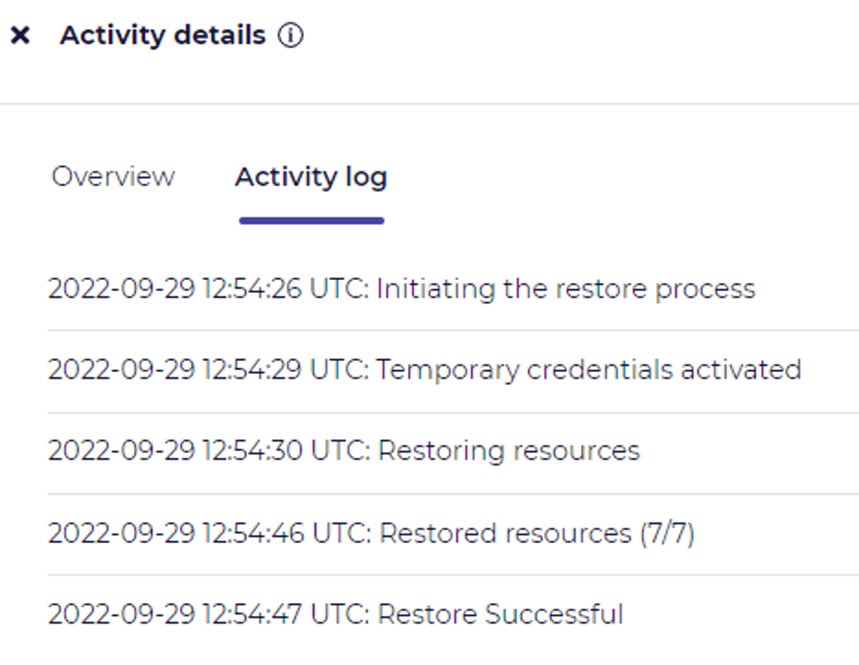
Task: Click the Temporary credentials activated log line
Action: coord(424,369)
